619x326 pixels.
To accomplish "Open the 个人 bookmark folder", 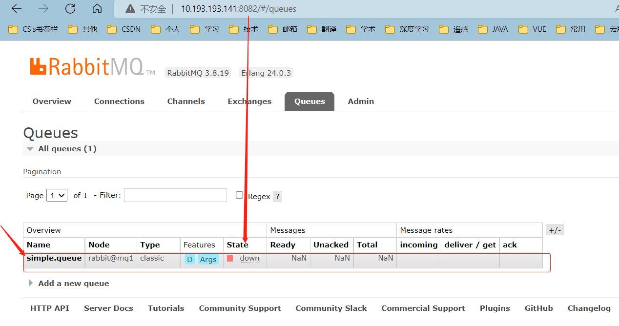I will [166, 29].
